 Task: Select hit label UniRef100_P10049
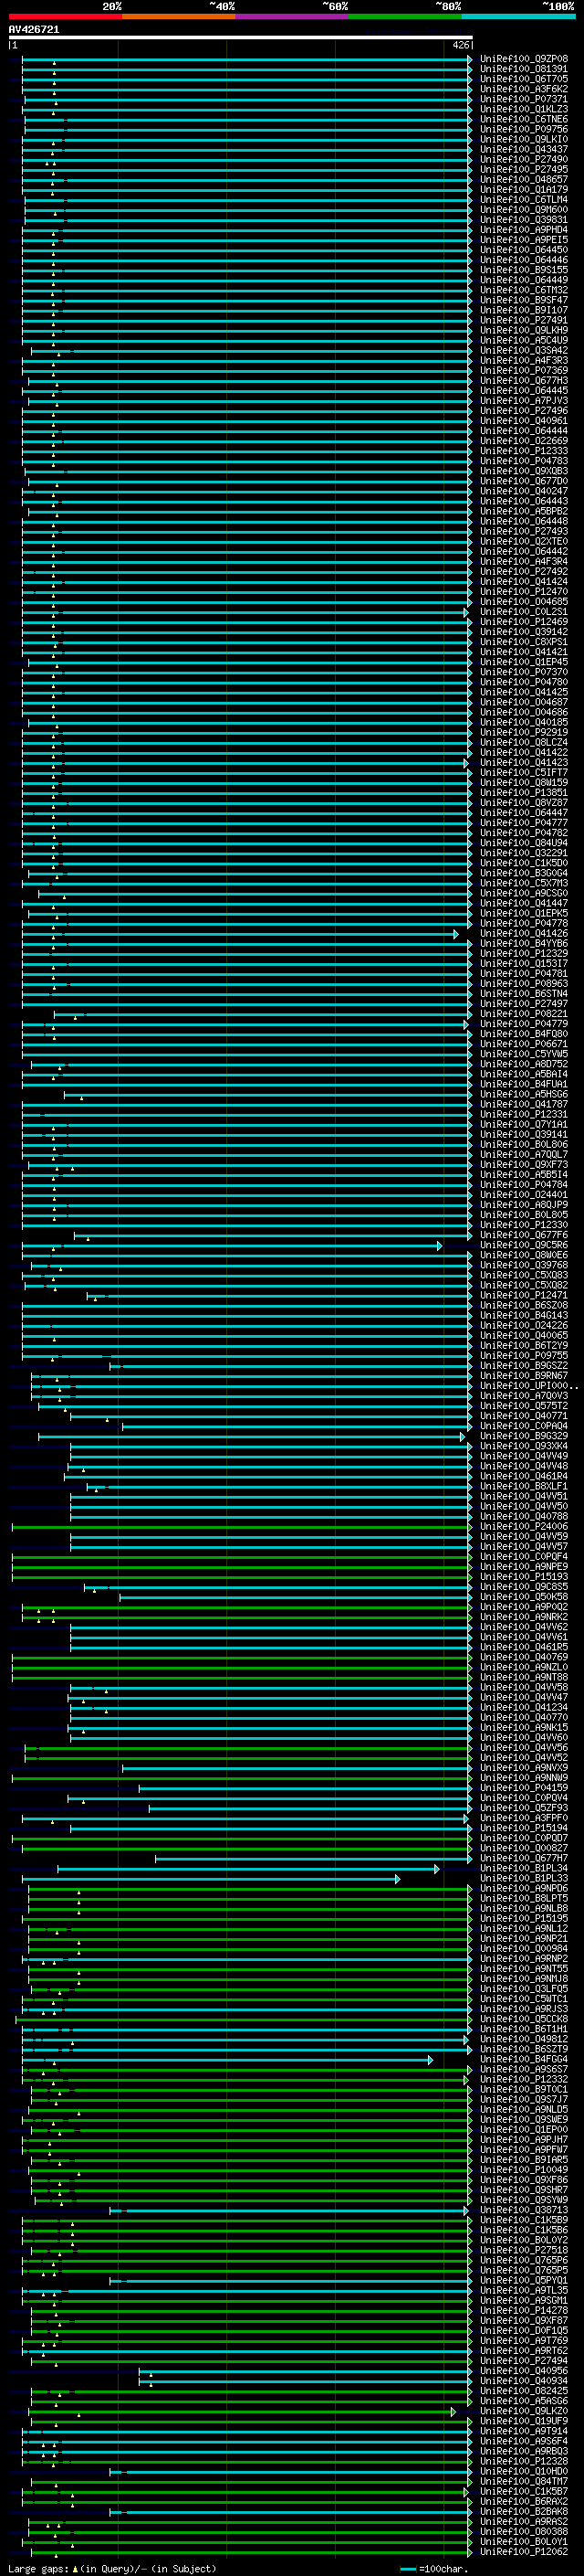[x=523, y=2169]
